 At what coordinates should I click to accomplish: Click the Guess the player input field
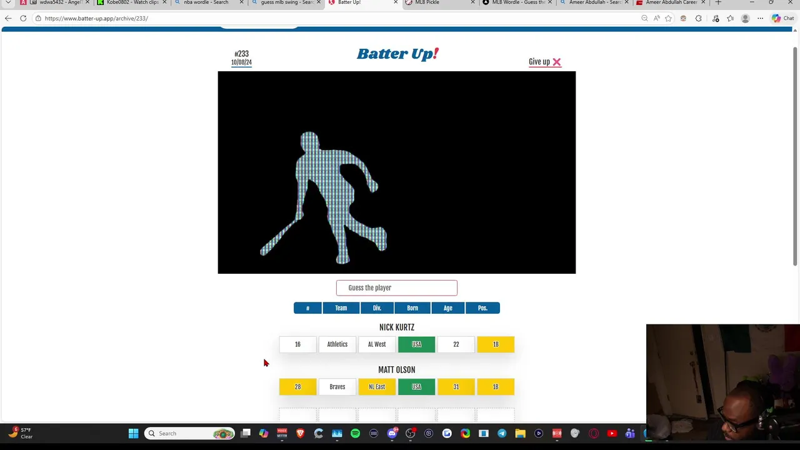tap(397, 287)
